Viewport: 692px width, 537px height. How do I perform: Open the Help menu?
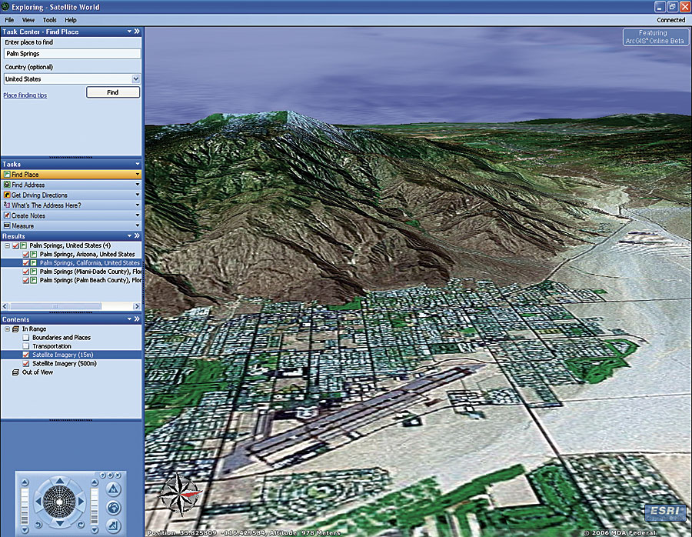point(71,20)
